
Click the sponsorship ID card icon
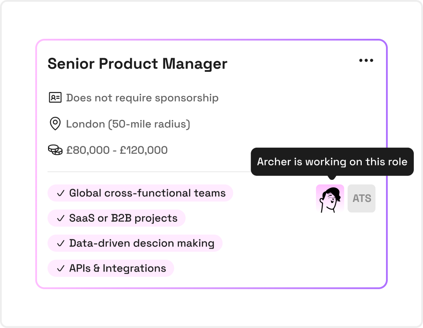click(55, 97)
